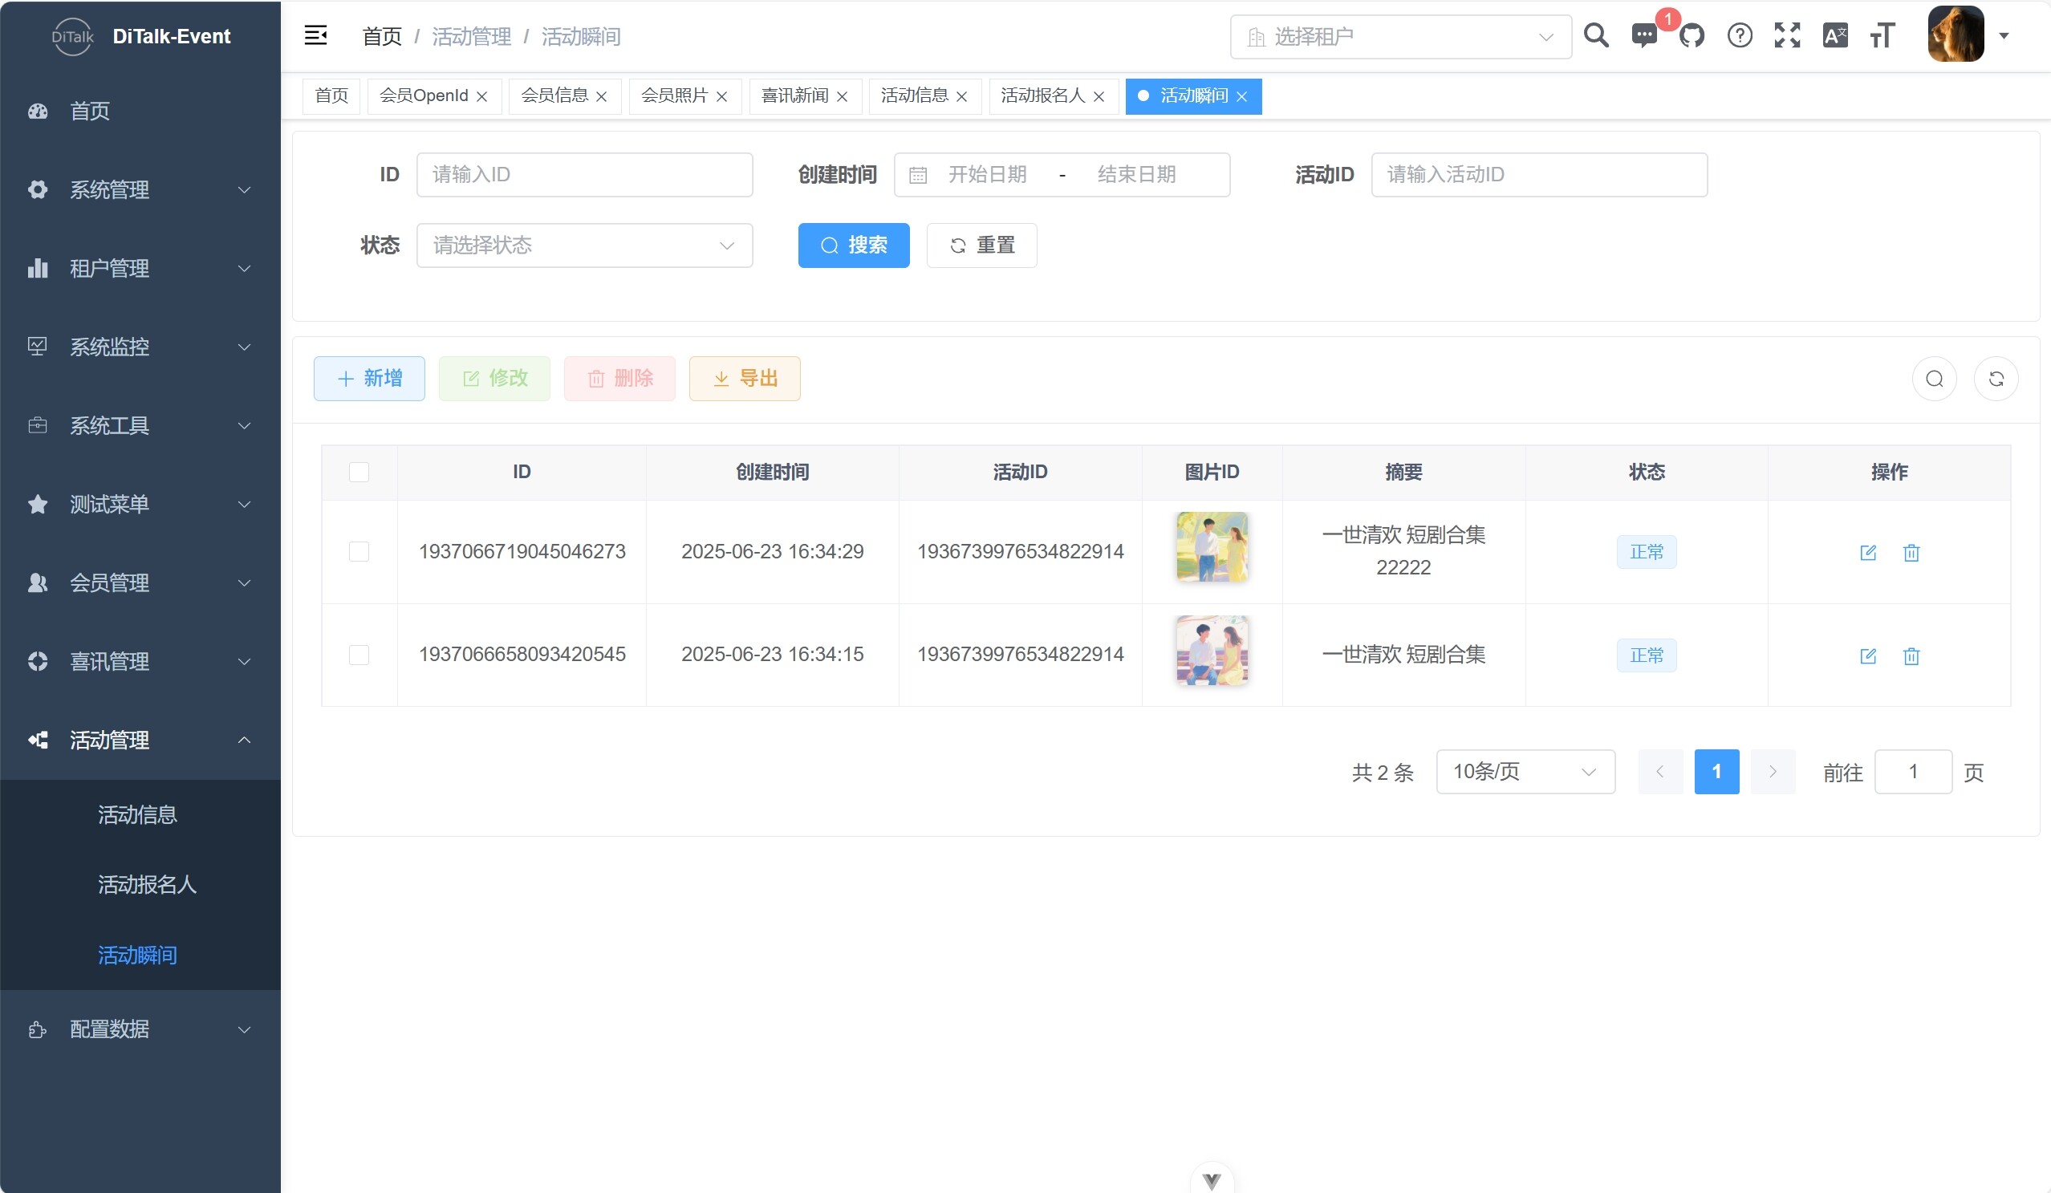The height and width of the screenshot is (1193, 2051).
Task: Open the font size setting icon
Action: [1882, 36]
